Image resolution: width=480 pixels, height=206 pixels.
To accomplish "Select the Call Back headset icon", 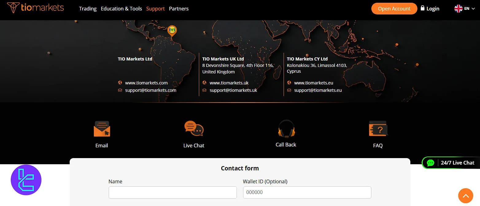I will pyautogui.click(x=286, y=128).
